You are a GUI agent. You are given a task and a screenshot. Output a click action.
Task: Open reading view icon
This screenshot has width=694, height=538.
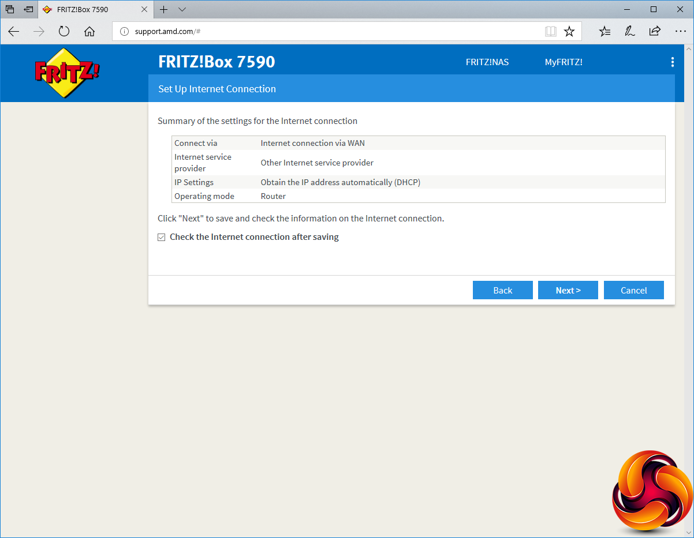(x=551, y=32)
